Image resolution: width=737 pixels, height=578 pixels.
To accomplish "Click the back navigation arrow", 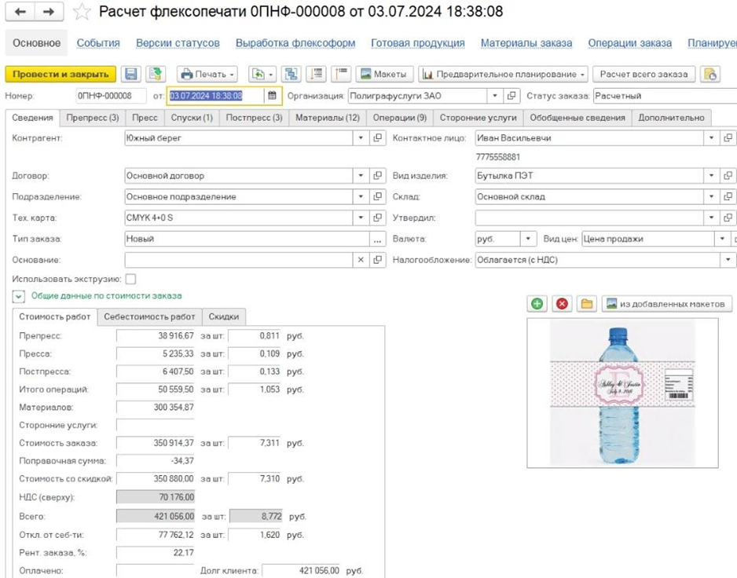I will click(x=20, y=12).
